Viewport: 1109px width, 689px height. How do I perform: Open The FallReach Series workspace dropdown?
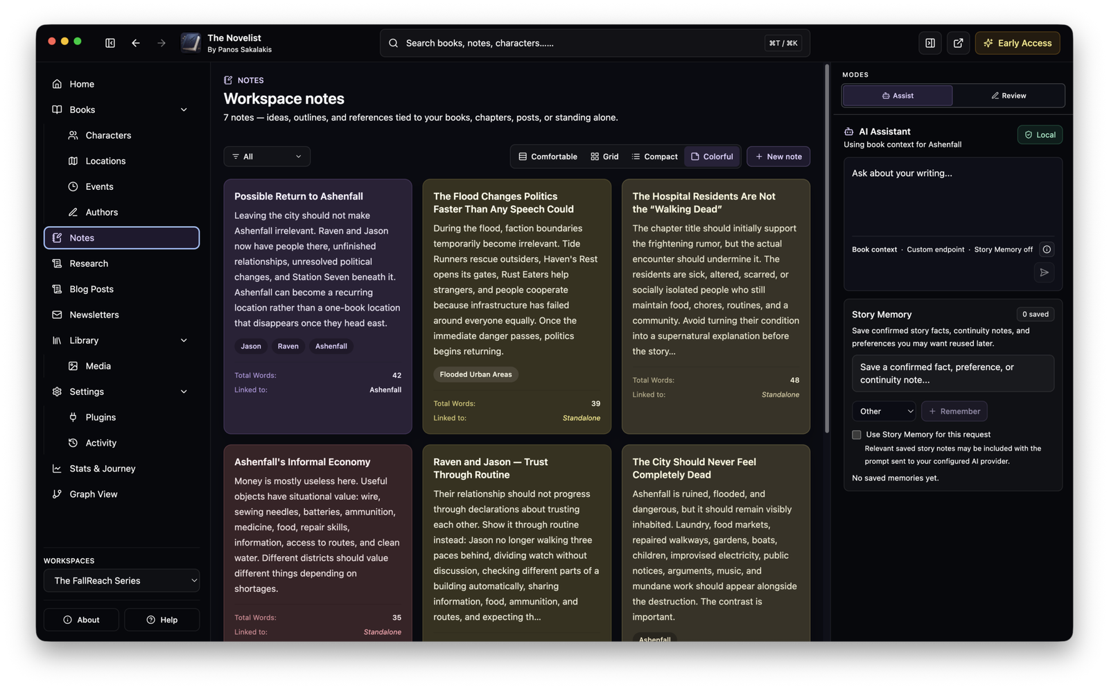pyautogui.click(x=121, y=581)
